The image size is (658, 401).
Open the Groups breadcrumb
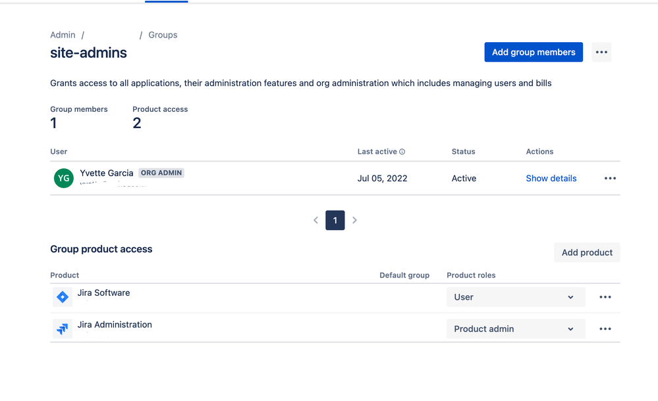point(163,35)
